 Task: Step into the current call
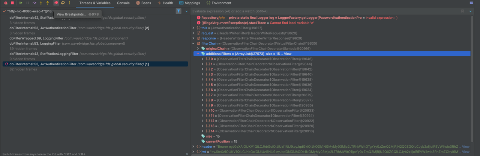tap(41, 3)
